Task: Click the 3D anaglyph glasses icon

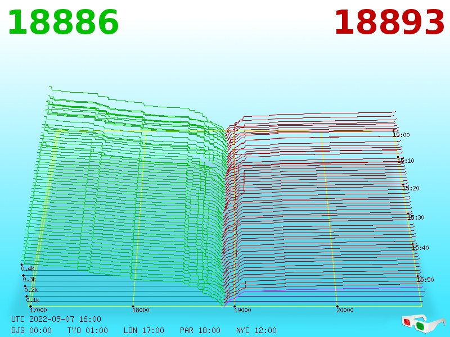Action: (x=424, y=324)
